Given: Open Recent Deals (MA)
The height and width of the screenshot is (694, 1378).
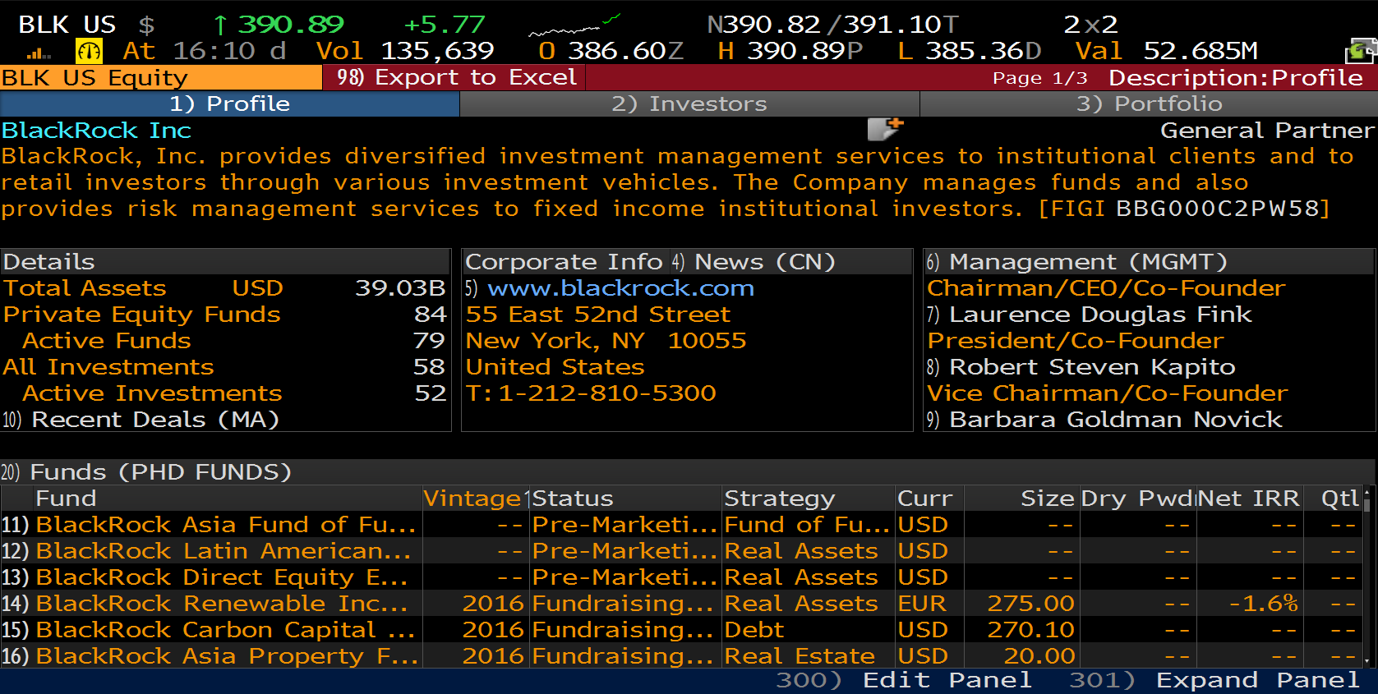Looking at the screenshot, I should point(154,420).
